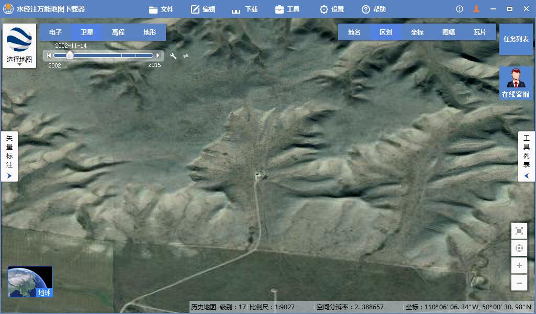Switch to 电子 map tab

point(55,32)
